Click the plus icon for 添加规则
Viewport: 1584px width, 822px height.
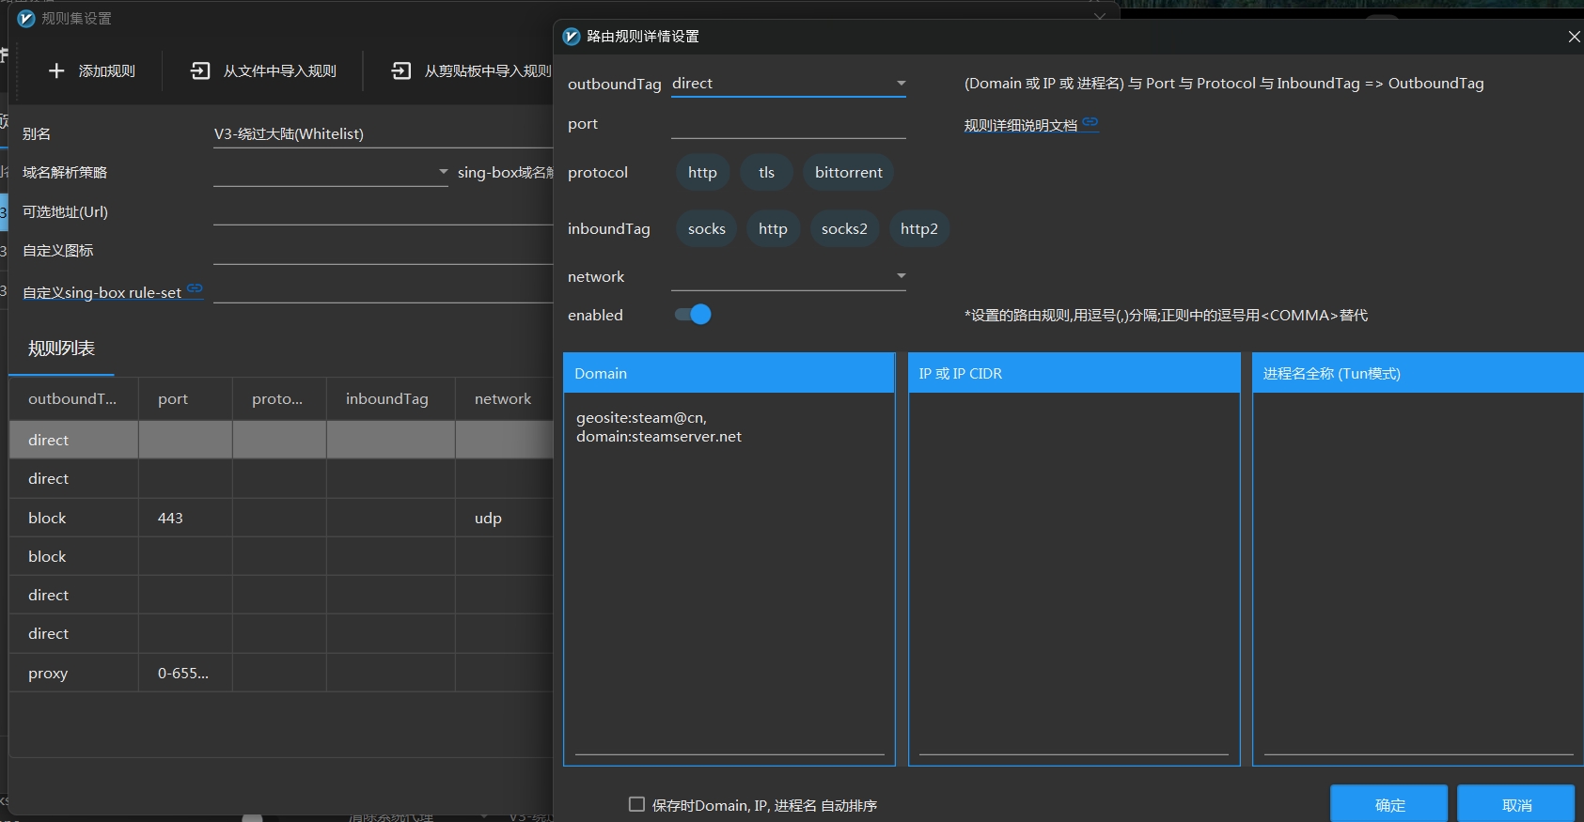click(56, 71)
